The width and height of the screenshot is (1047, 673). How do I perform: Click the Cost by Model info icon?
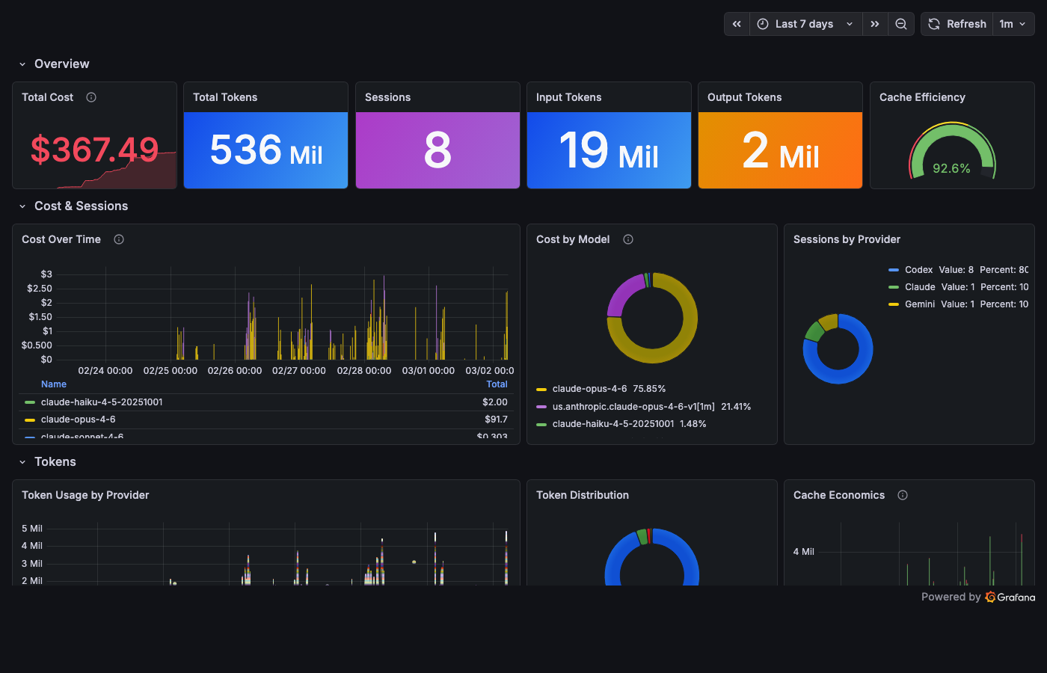pyautogui.click(x=627, y=239)
